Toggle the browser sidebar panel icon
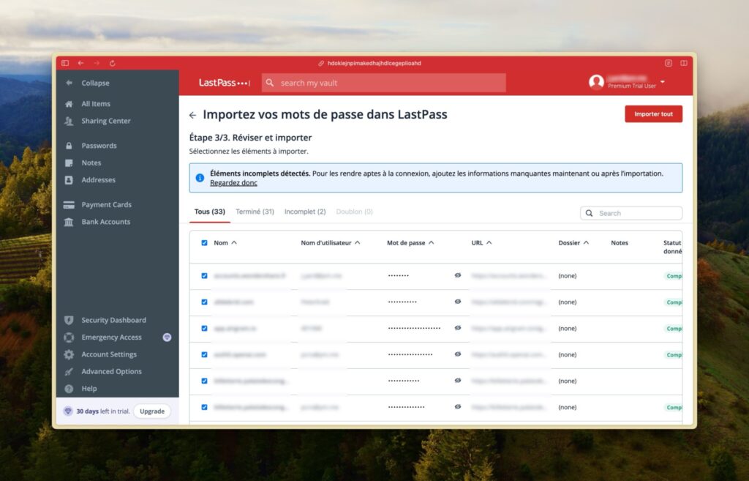The image size is (749, 481). [x=65, y=63]
